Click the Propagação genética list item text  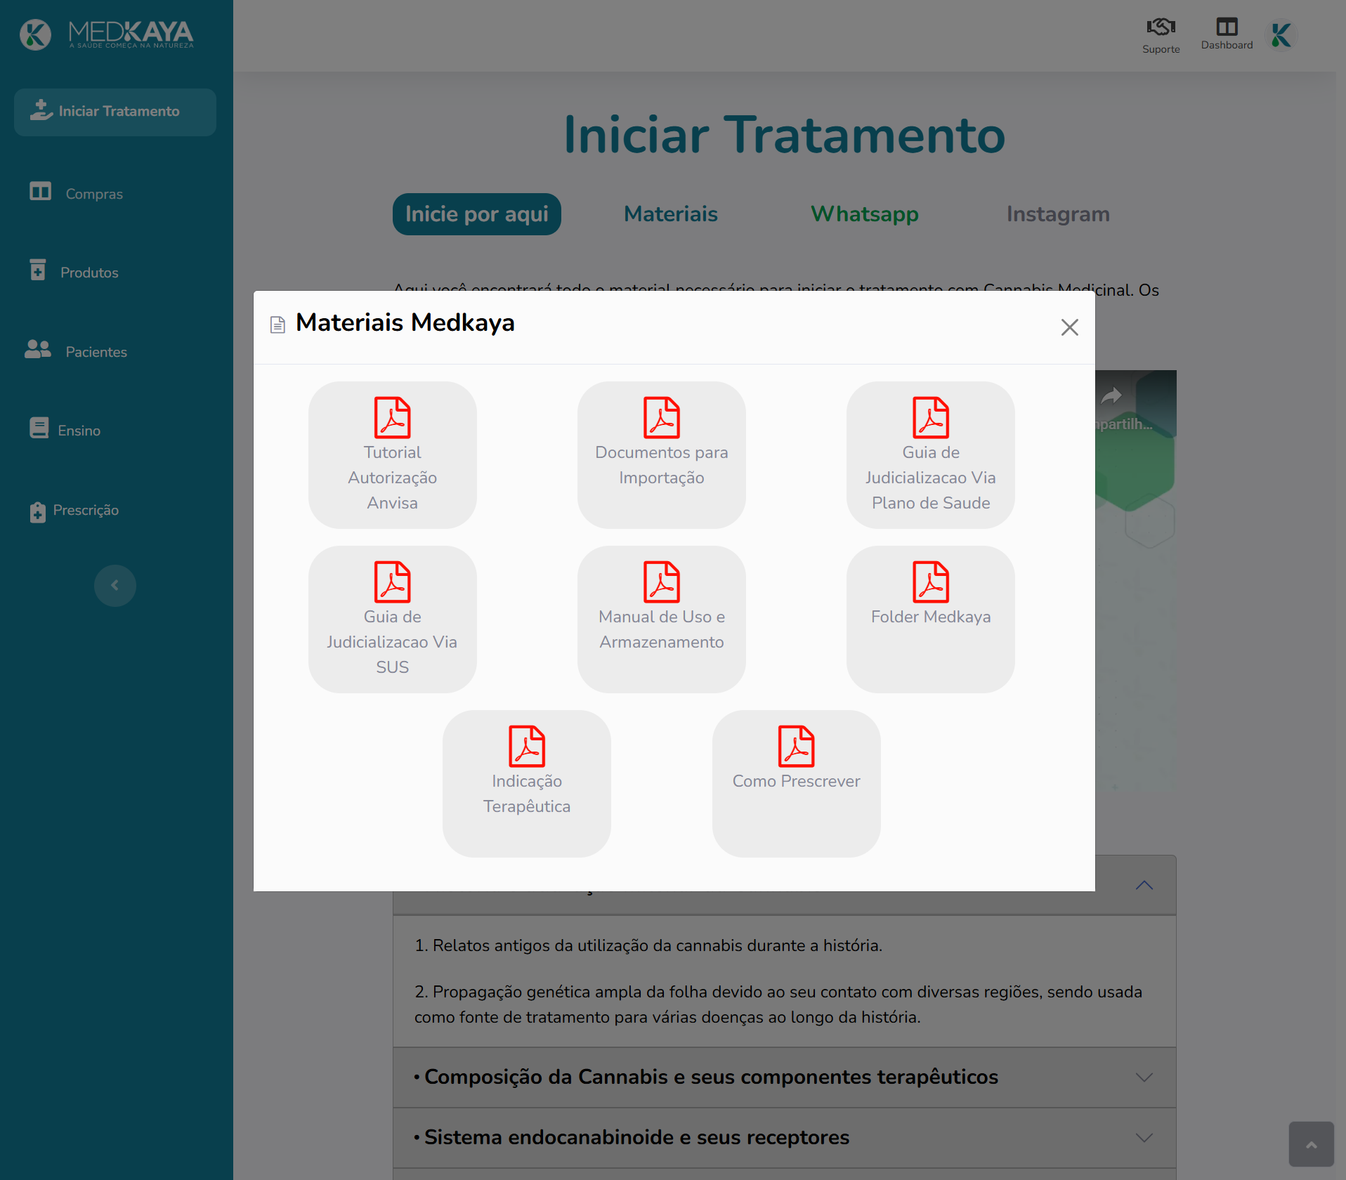click(x=778, y=1004)
